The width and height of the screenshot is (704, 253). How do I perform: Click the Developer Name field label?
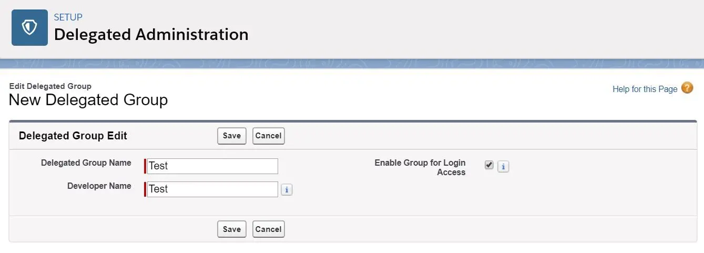[99, 186]
